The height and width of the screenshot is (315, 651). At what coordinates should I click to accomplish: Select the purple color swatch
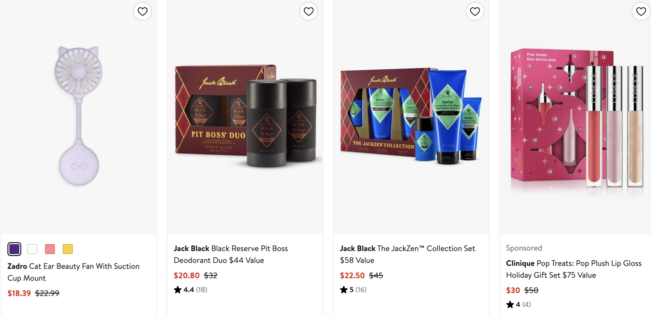pyautogui.click(x=14, y=249)
